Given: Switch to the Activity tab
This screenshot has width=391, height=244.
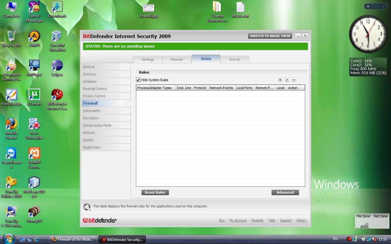Looking at the screenshot, I should (235, 59).
